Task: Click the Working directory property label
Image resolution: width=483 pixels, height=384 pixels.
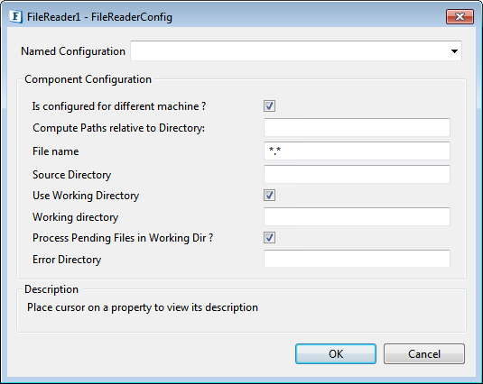Action: coord(76,217)
